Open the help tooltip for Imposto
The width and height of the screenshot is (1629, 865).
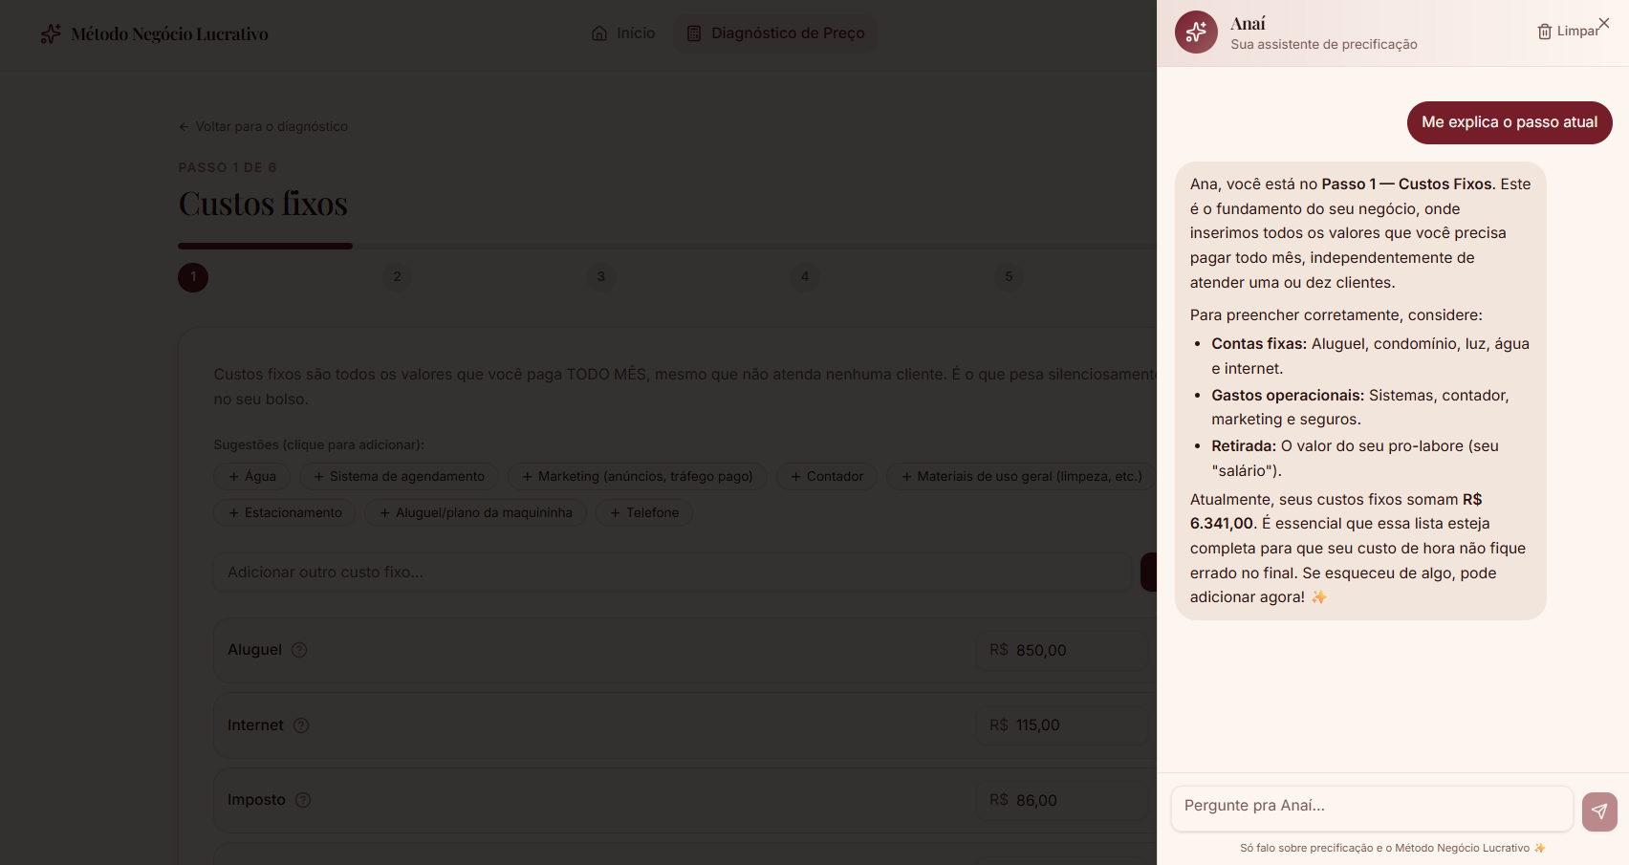coord(304,799)
